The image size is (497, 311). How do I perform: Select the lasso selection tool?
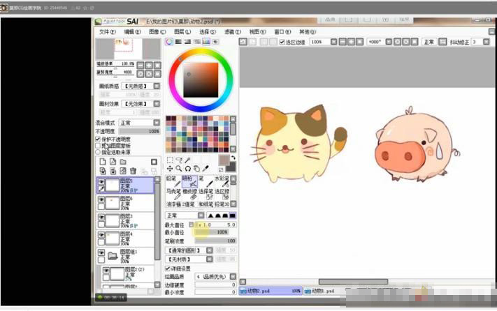tap(179, 160)
